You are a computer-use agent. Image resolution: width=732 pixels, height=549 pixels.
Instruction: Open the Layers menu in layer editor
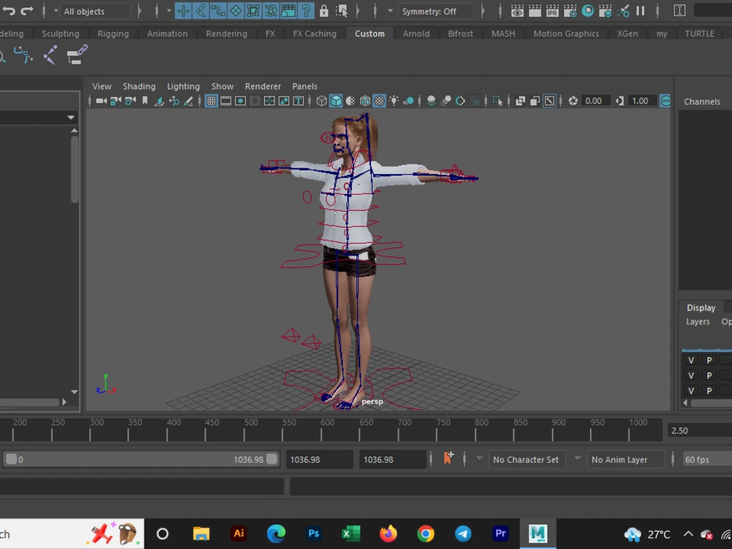[x=698, y=321]
